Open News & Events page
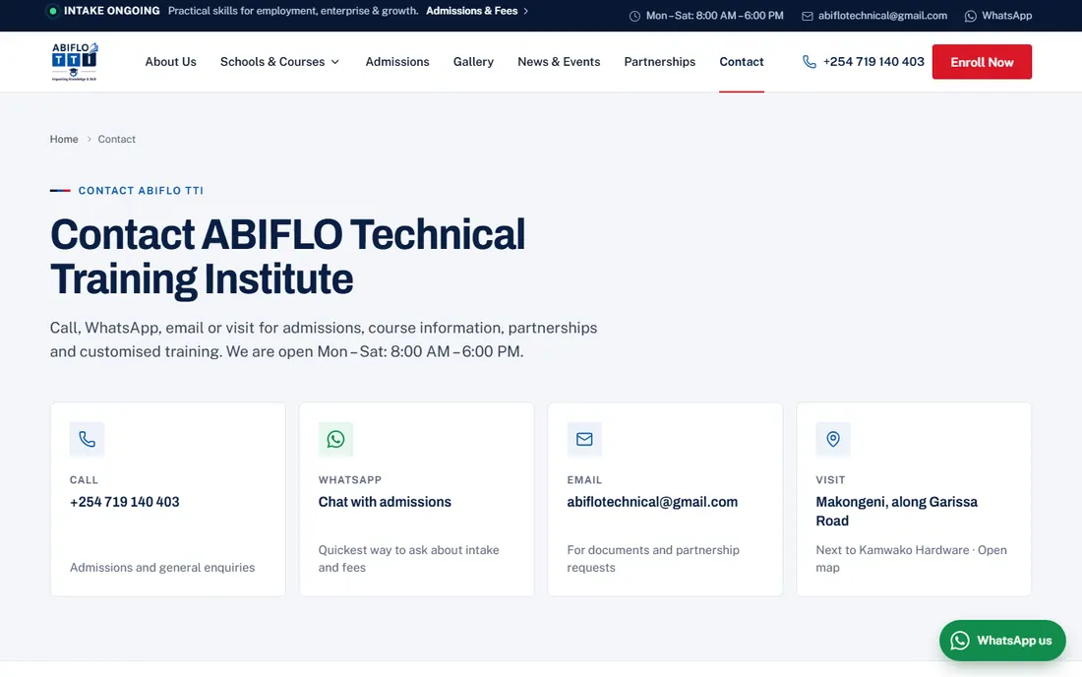Image resolution: width=1082 pixels, height=677 pixels. coord(559,62)
